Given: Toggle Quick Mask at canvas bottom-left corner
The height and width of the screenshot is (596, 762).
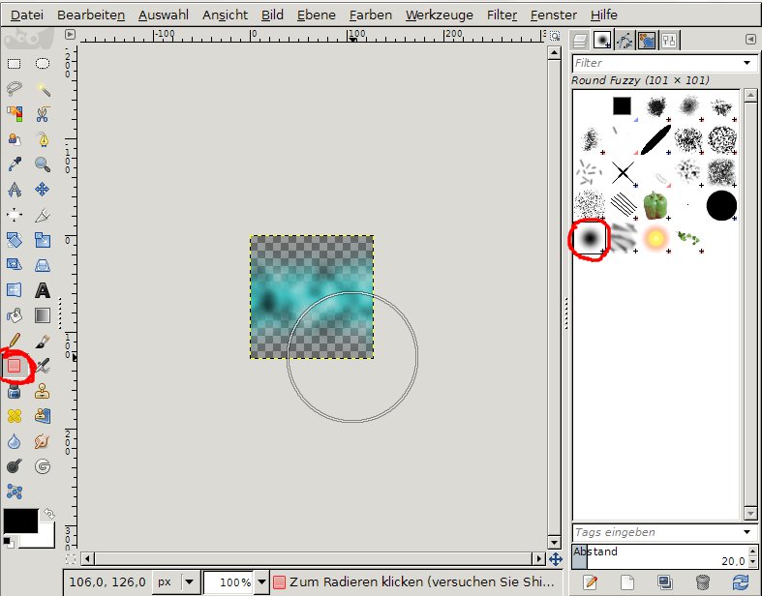Looking at the screenshot, I should 69,559.
